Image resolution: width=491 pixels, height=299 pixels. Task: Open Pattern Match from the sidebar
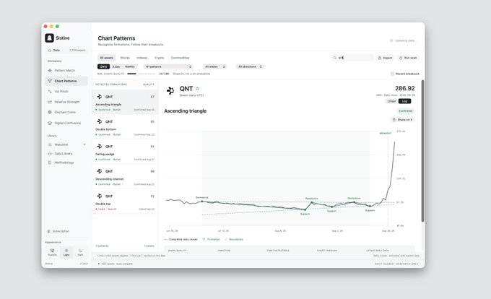(x=66, y=71)
